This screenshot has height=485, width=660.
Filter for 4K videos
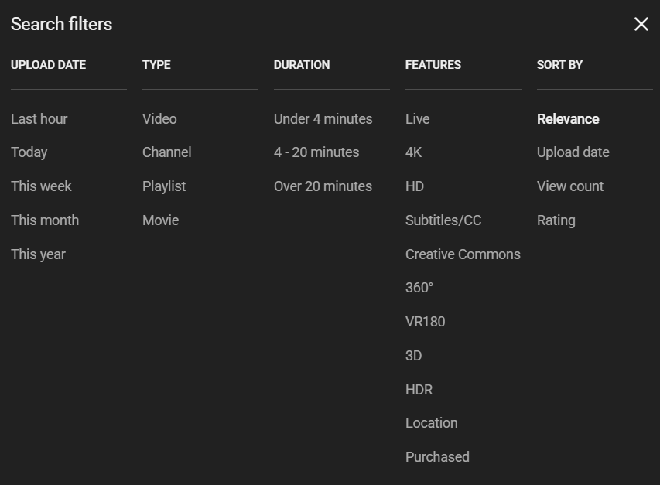(x=413, y=152)
